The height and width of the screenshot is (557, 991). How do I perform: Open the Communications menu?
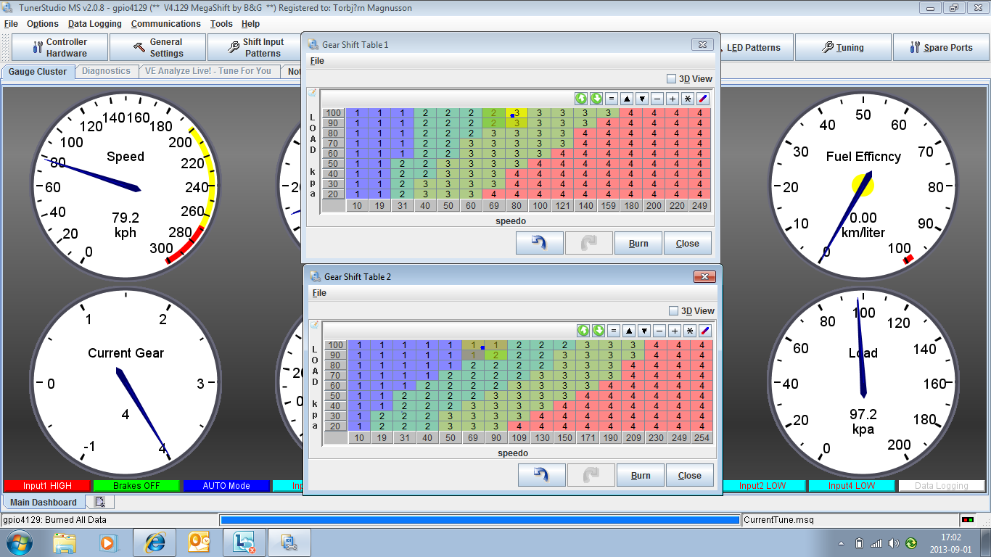pyautogui.click(x=166, y=24)
